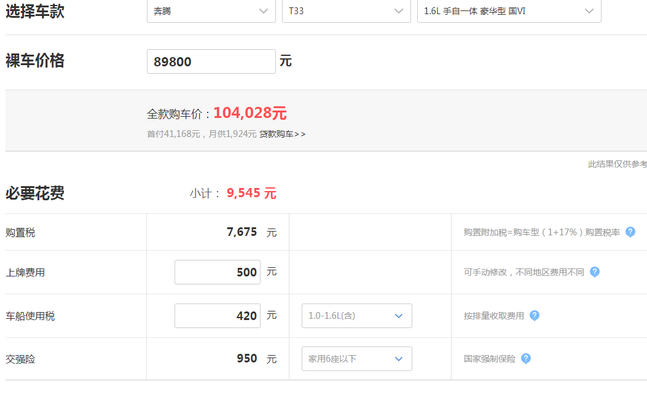This screenshot has width=647, height=395.
Task: Click the 裸车价格 label
Action: coord(35,61)
